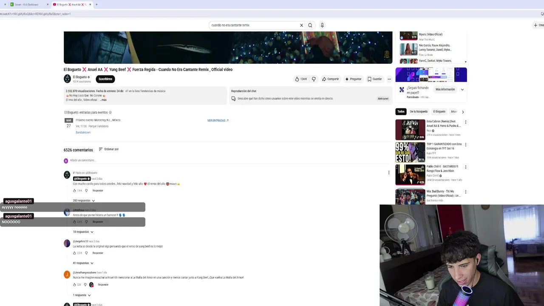Screen dimensions: 544x306
Task: Like the video with thumbs up 124 K
Action: click(x=301, y=79)
